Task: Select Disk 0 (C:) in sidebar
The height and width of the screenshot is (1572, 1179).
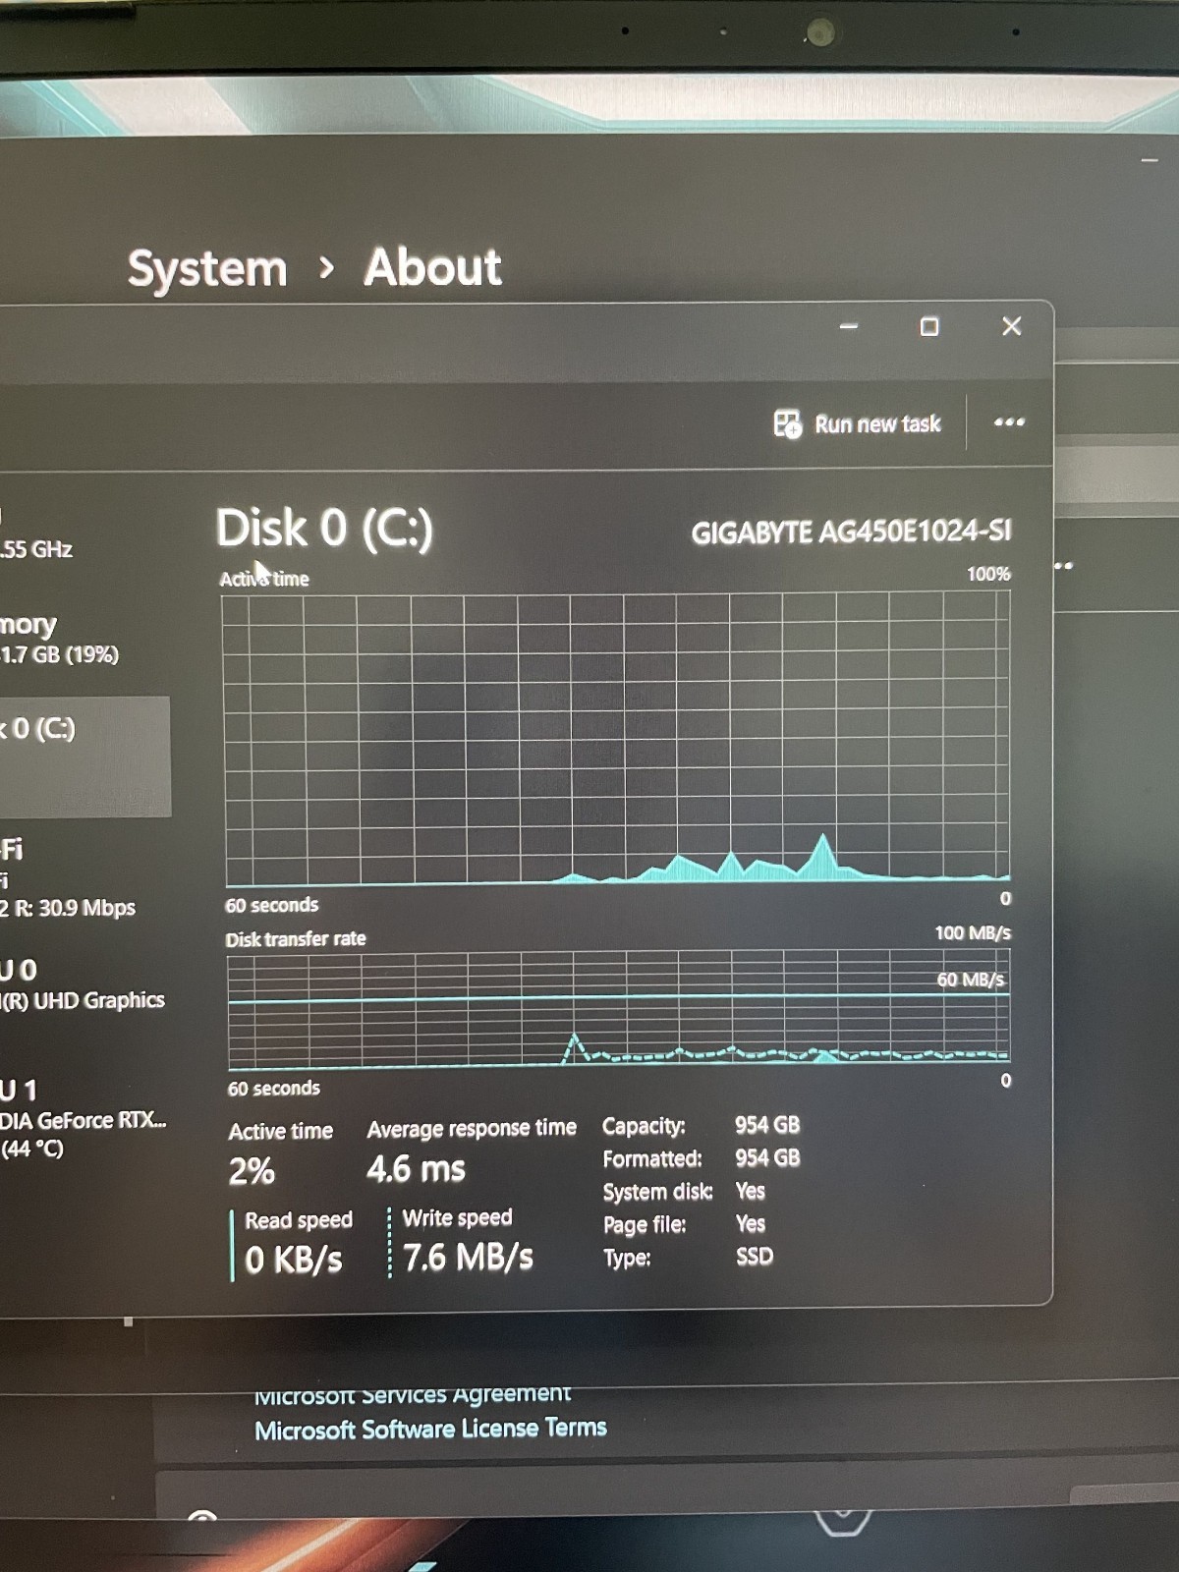Action: [x=84, y=756]
